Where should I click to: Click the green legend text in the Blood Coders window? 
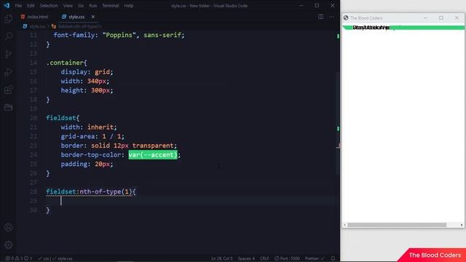coord(371,28)
